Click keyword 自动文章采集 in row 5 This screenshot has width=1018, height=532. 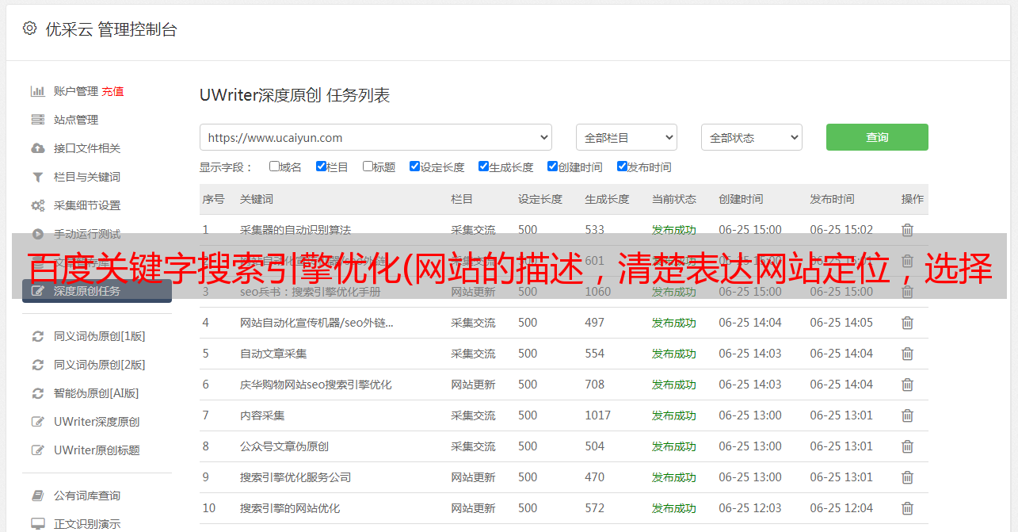pyautogui.click(x=273, y=354)
